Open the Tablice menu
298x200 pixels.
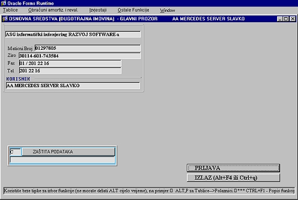pos(10,10)
